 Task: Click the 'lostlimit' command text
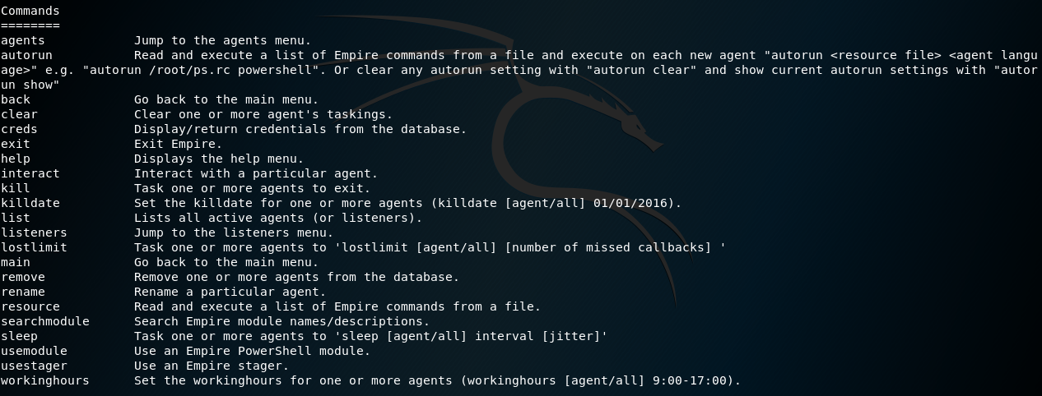(x=34, y=247)
